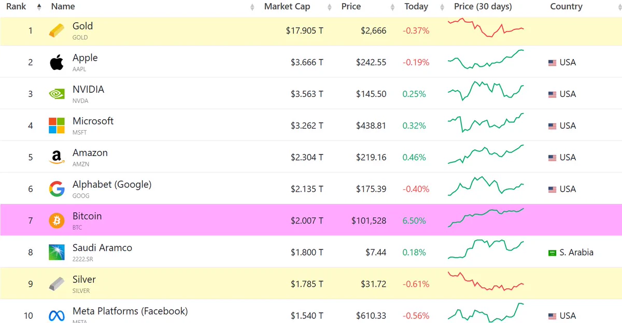Sort table by Price column header

click(x=351, y=7)
